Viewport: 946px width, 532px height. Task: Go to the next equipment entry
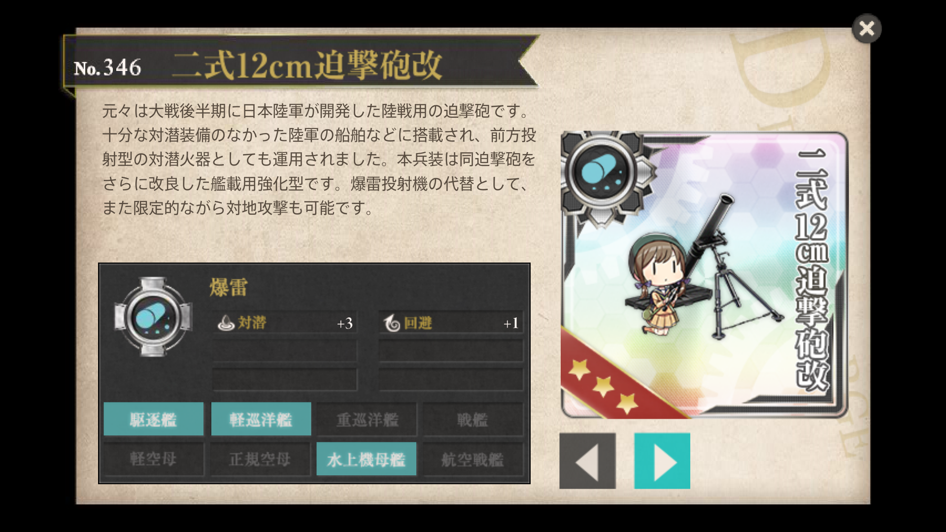[x=662, y=461]
